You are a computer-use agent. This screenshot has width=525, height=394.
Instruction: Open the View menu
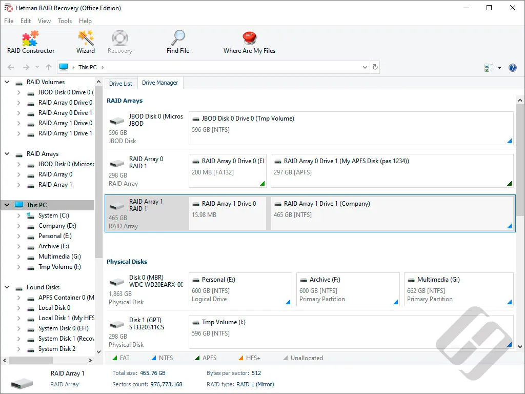(x=44, y=21)
